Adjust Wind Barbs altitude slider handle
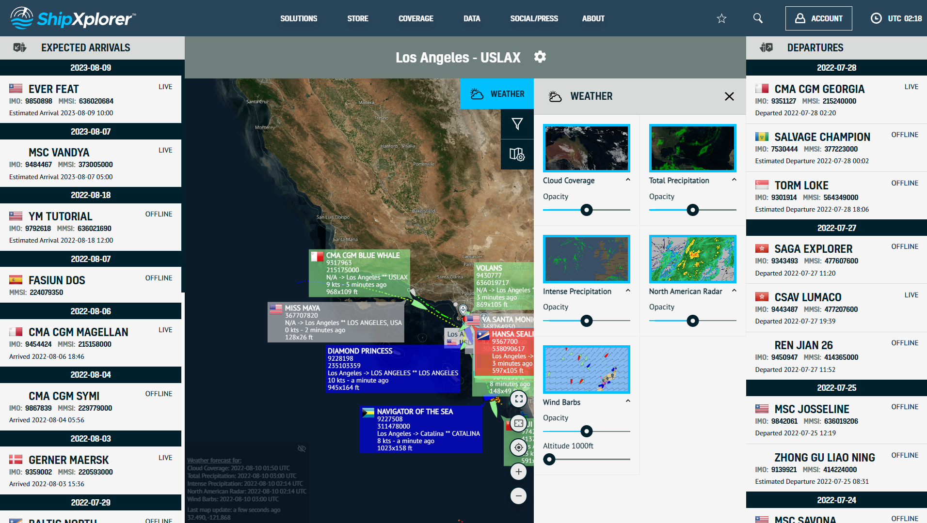 coord(549,459)
